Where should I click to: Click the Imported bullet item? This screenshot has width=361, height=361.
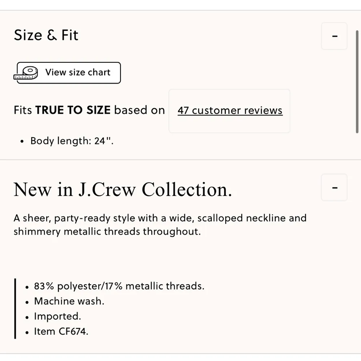[x=57, y=316]
